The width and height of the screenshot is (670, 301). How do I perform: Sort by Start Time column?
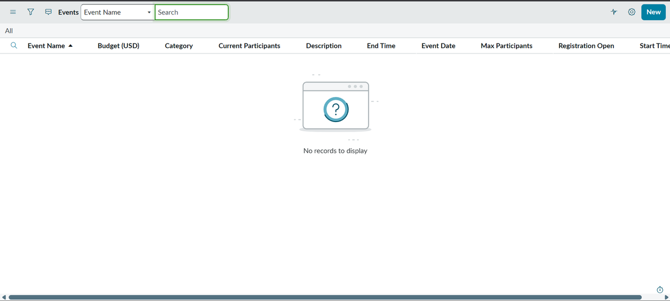coord(654,46)
